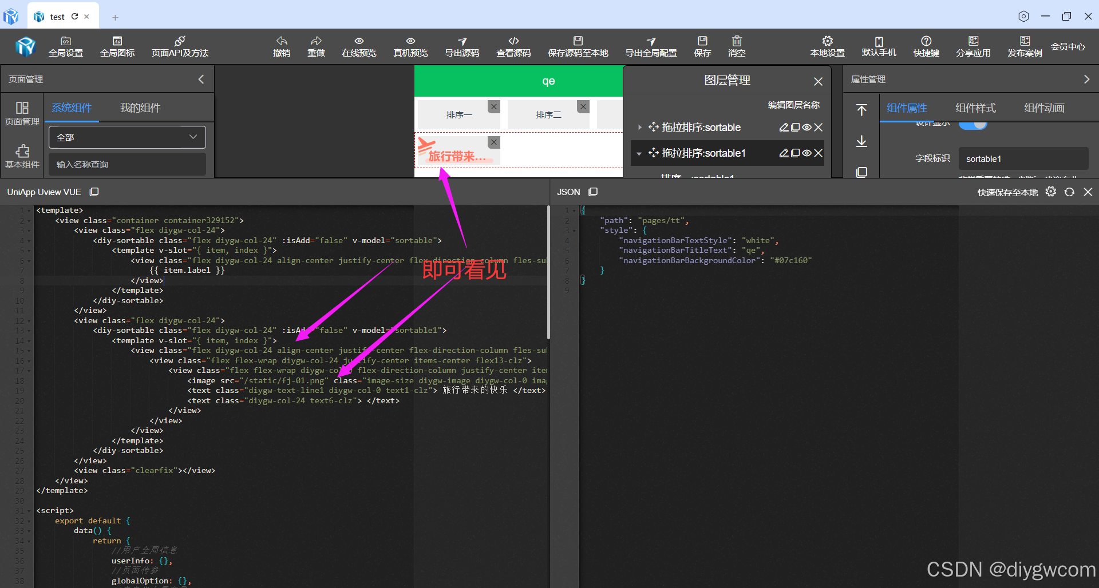
Task: Clear the canvas with 清空
Action: (737, 47)
